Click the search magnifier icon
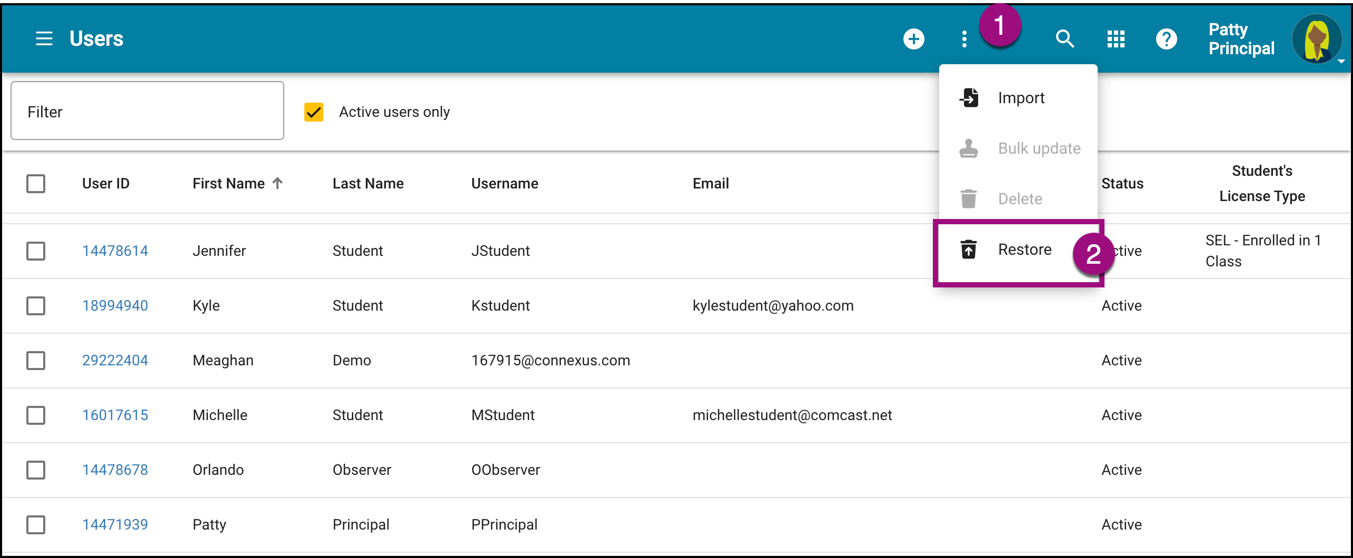 click(x=1065, y=39)
